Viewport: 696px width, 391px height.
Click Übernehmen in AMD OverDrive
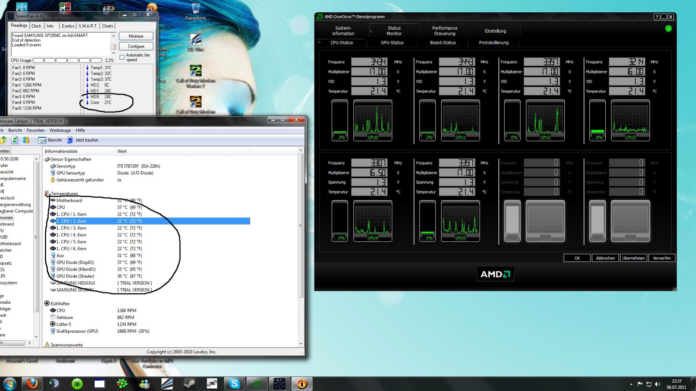pyautogui.click(x=633, y=258)
